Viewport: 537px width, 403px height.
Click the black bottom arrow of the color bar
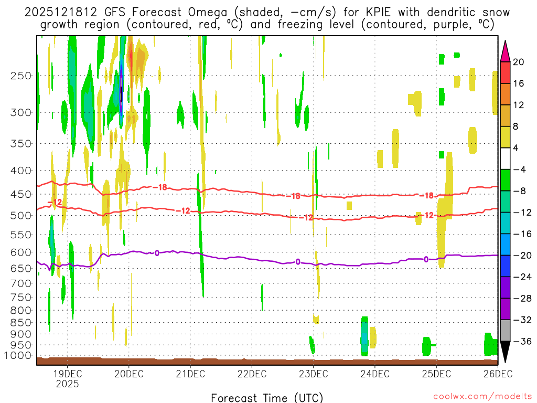pyautogui.click(x=506, y=352)
